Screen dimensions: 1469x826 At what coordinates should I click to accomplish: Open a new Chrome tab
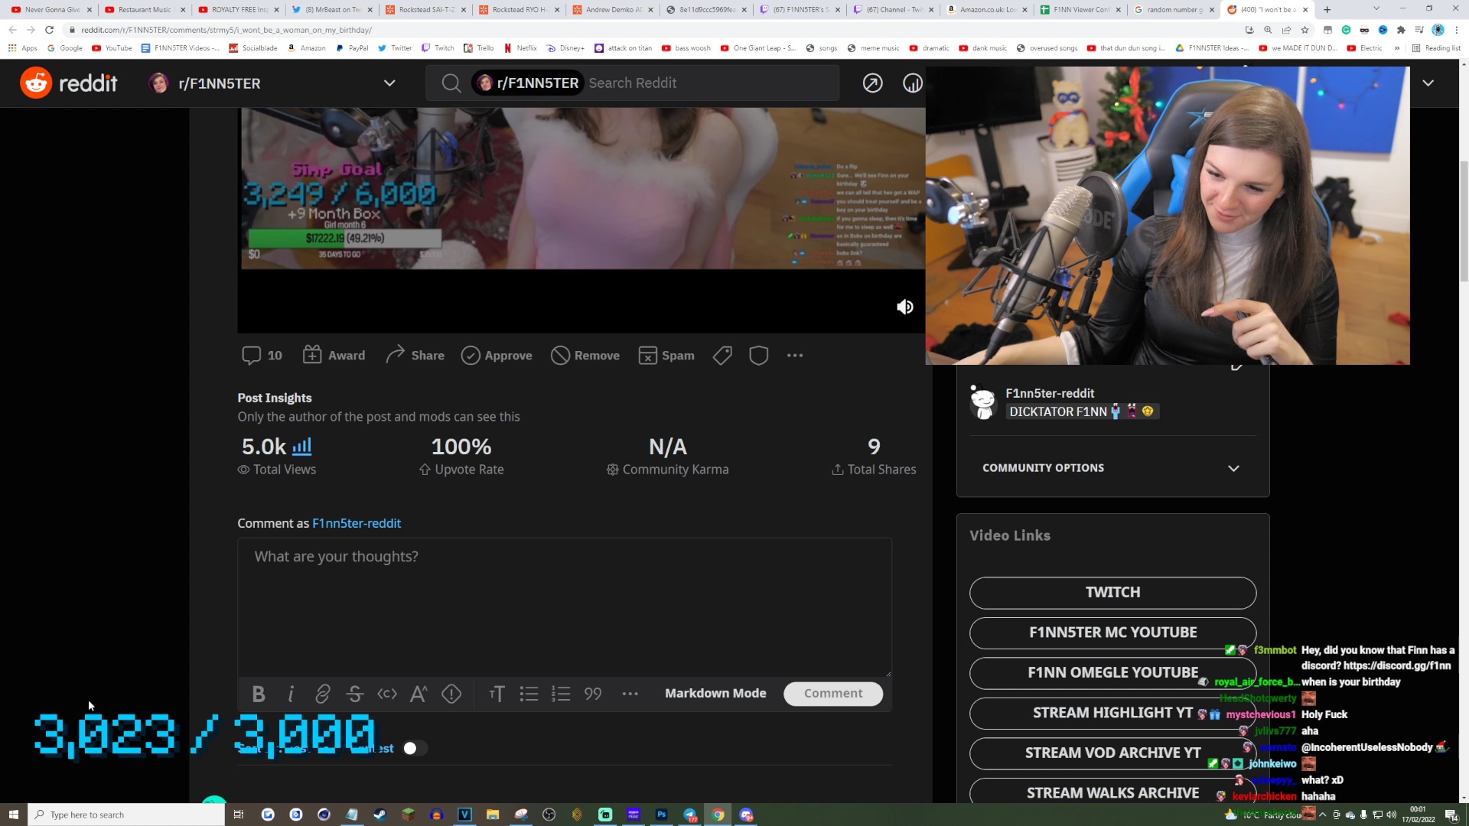tap(1327, 10)
